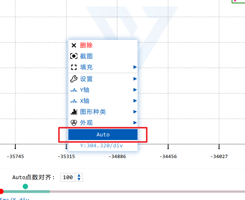Decrease Auto点数对齐 value with down arrow
The width and height of the screenshot is (245, 200).
click(x=79, y=179)
